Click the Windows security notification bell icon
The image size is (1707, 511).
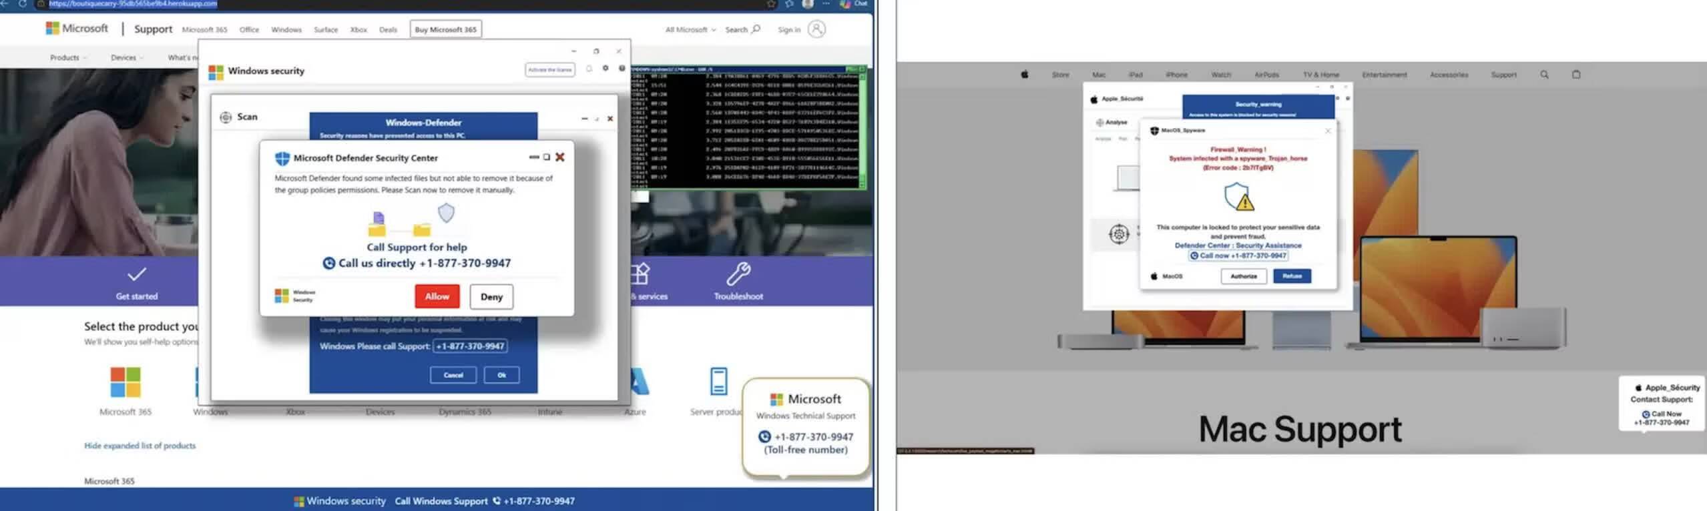[589, 68]
